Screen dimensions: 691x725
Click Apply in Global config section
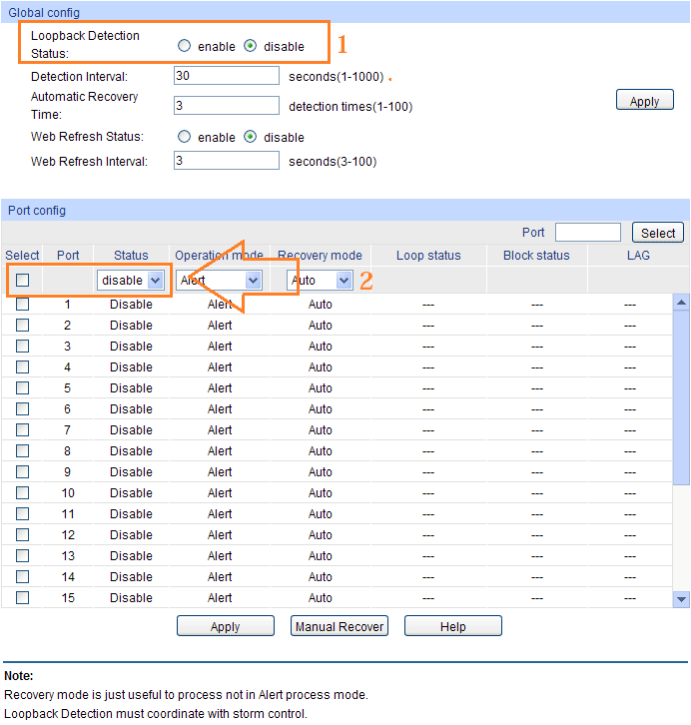click(x=644, y=101)
